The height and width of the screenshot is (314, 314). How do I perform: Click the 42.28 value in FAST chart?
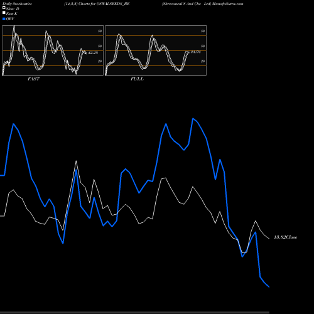coord(93,53)
